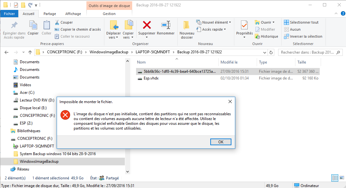Click the Outils d'image de disque tab
The height and width of the screenshot is (188, 346).
tap(109, 6)
